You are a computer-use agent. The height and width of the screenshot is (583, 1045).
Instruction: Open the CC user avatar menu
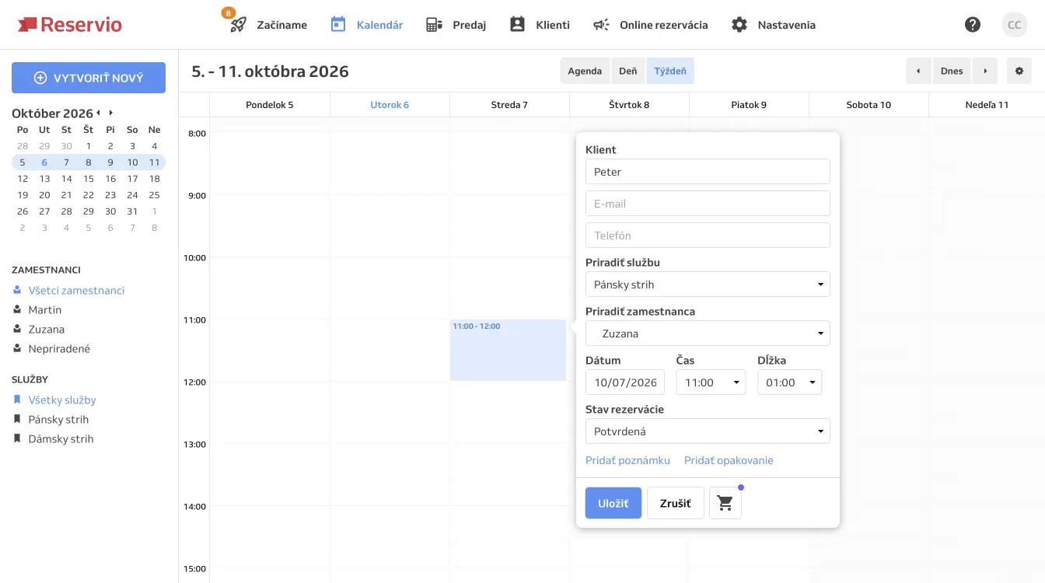click(1015, 25)
